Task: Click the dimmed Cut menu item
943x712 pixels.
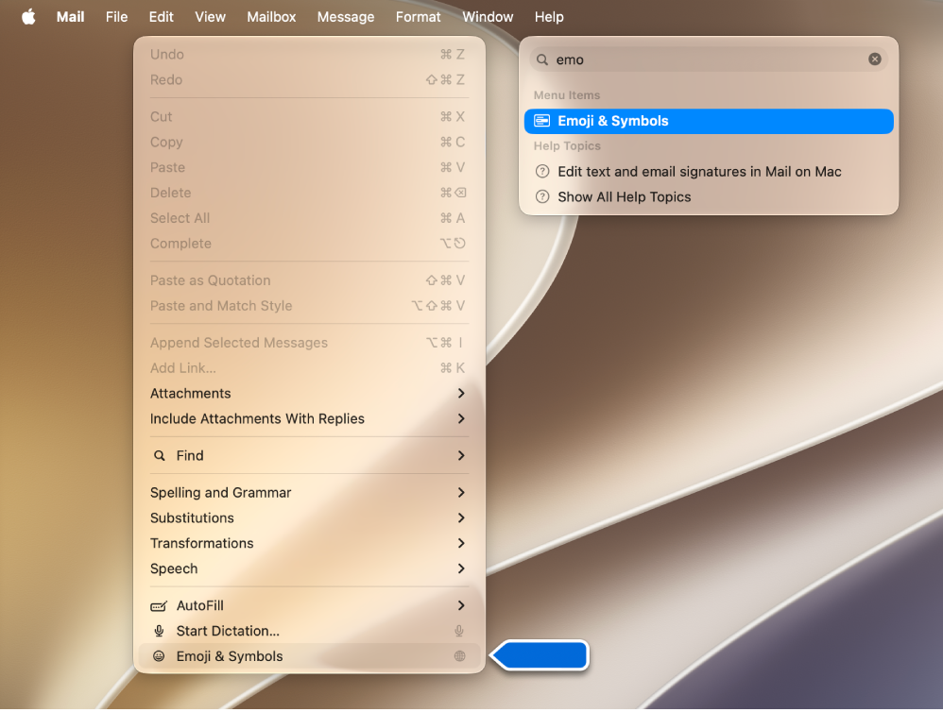Action: 309,116
